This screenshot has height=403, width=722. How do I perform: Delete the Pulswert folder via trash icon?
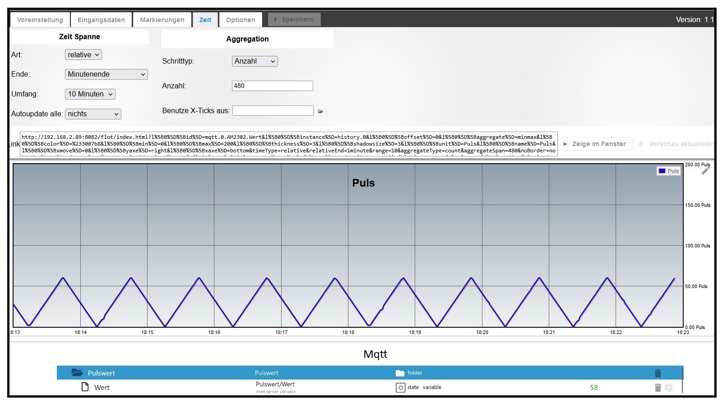[658, 373]
